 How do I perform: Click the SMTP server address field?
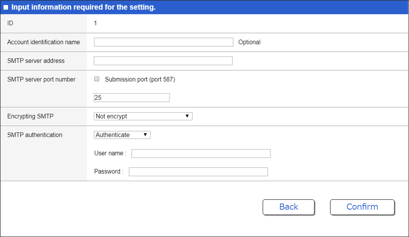pyautogui.click(x=163, y=60)
